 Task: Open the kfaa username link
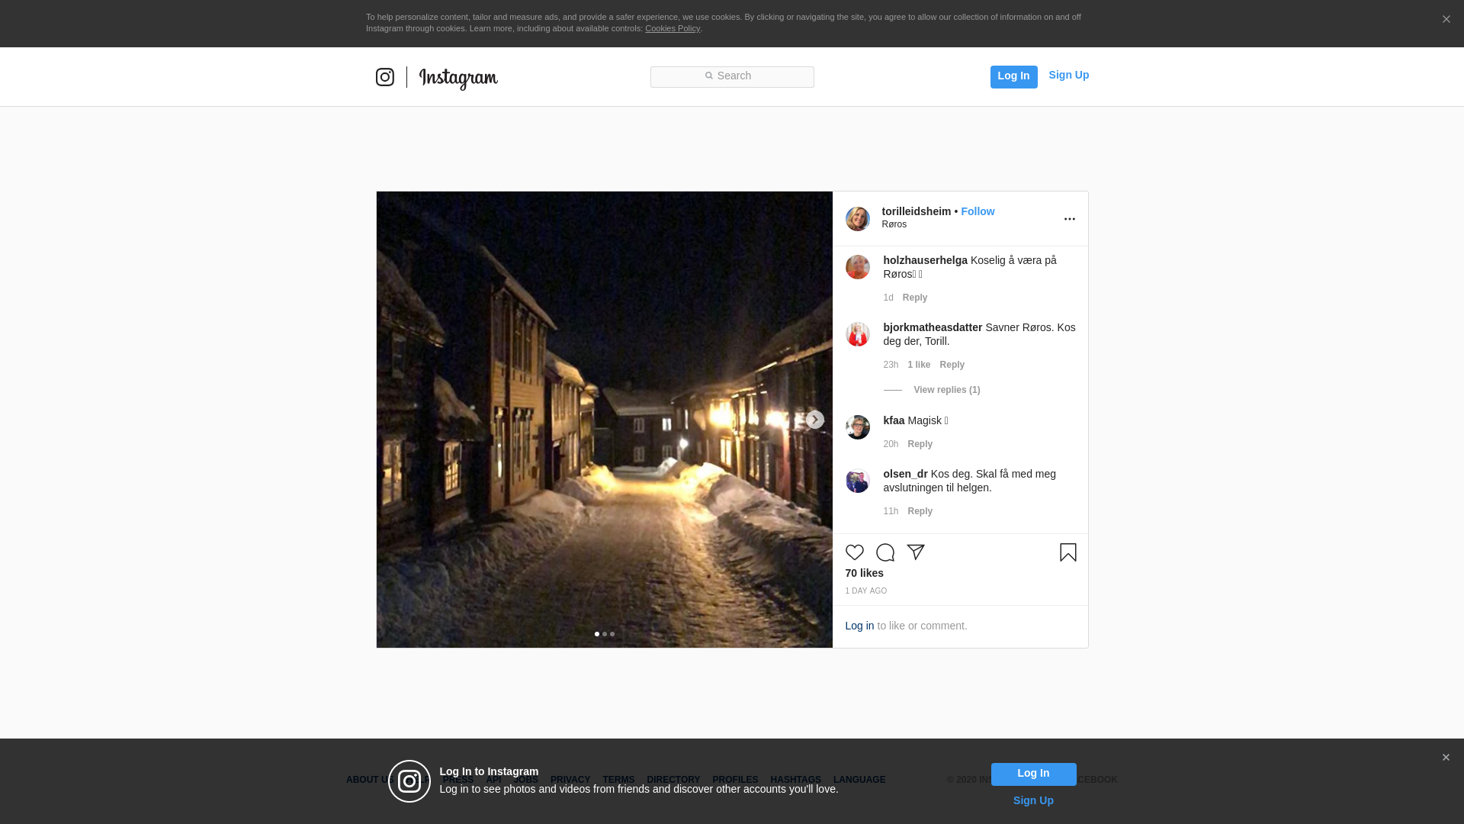894,420
